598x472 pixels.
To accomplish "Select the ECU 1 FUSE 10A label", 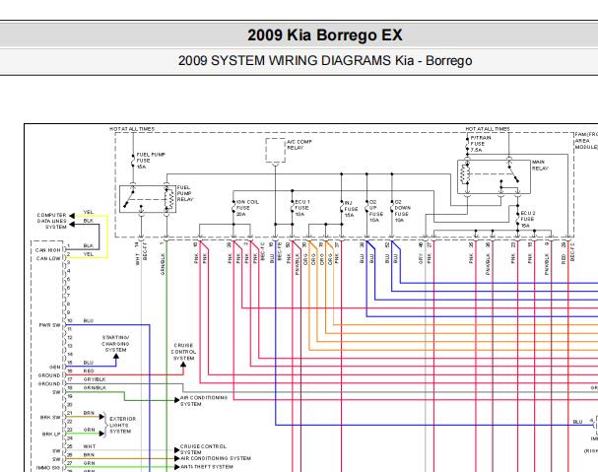I will [x=302, y=208].
